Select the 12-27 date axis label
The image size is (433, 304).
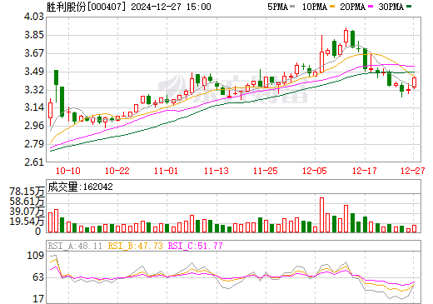[413, 171]
